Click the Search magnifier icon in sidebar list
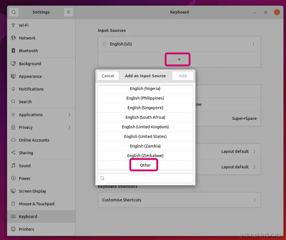 (13, 101)
